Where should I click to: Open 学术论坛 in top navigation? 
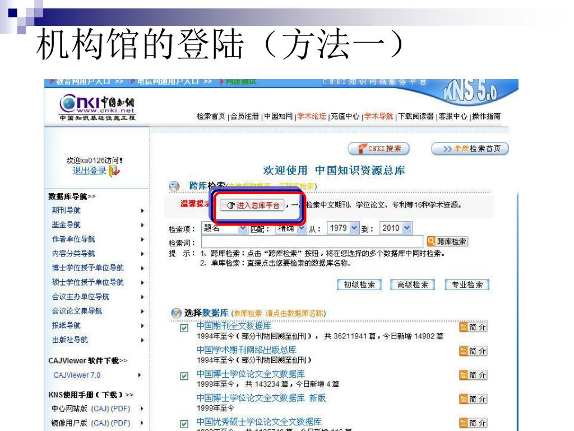point(312,116)
